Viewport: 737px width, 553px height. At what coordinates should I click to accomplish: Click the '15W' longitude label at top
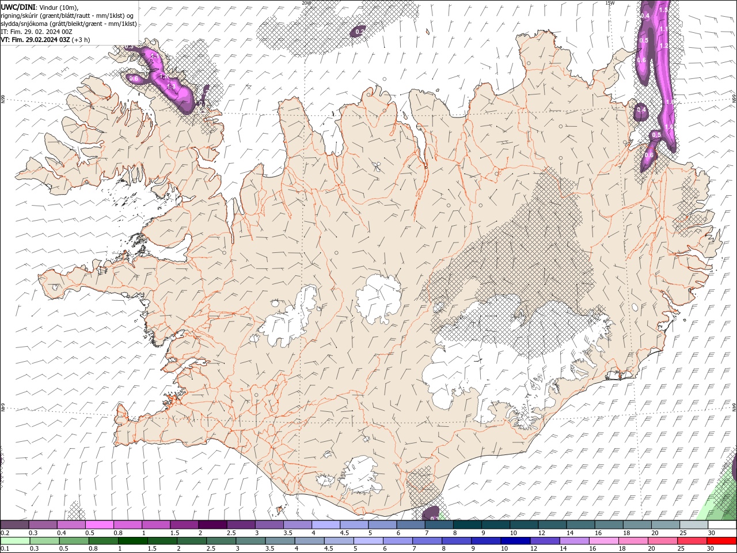pos(610,2)
